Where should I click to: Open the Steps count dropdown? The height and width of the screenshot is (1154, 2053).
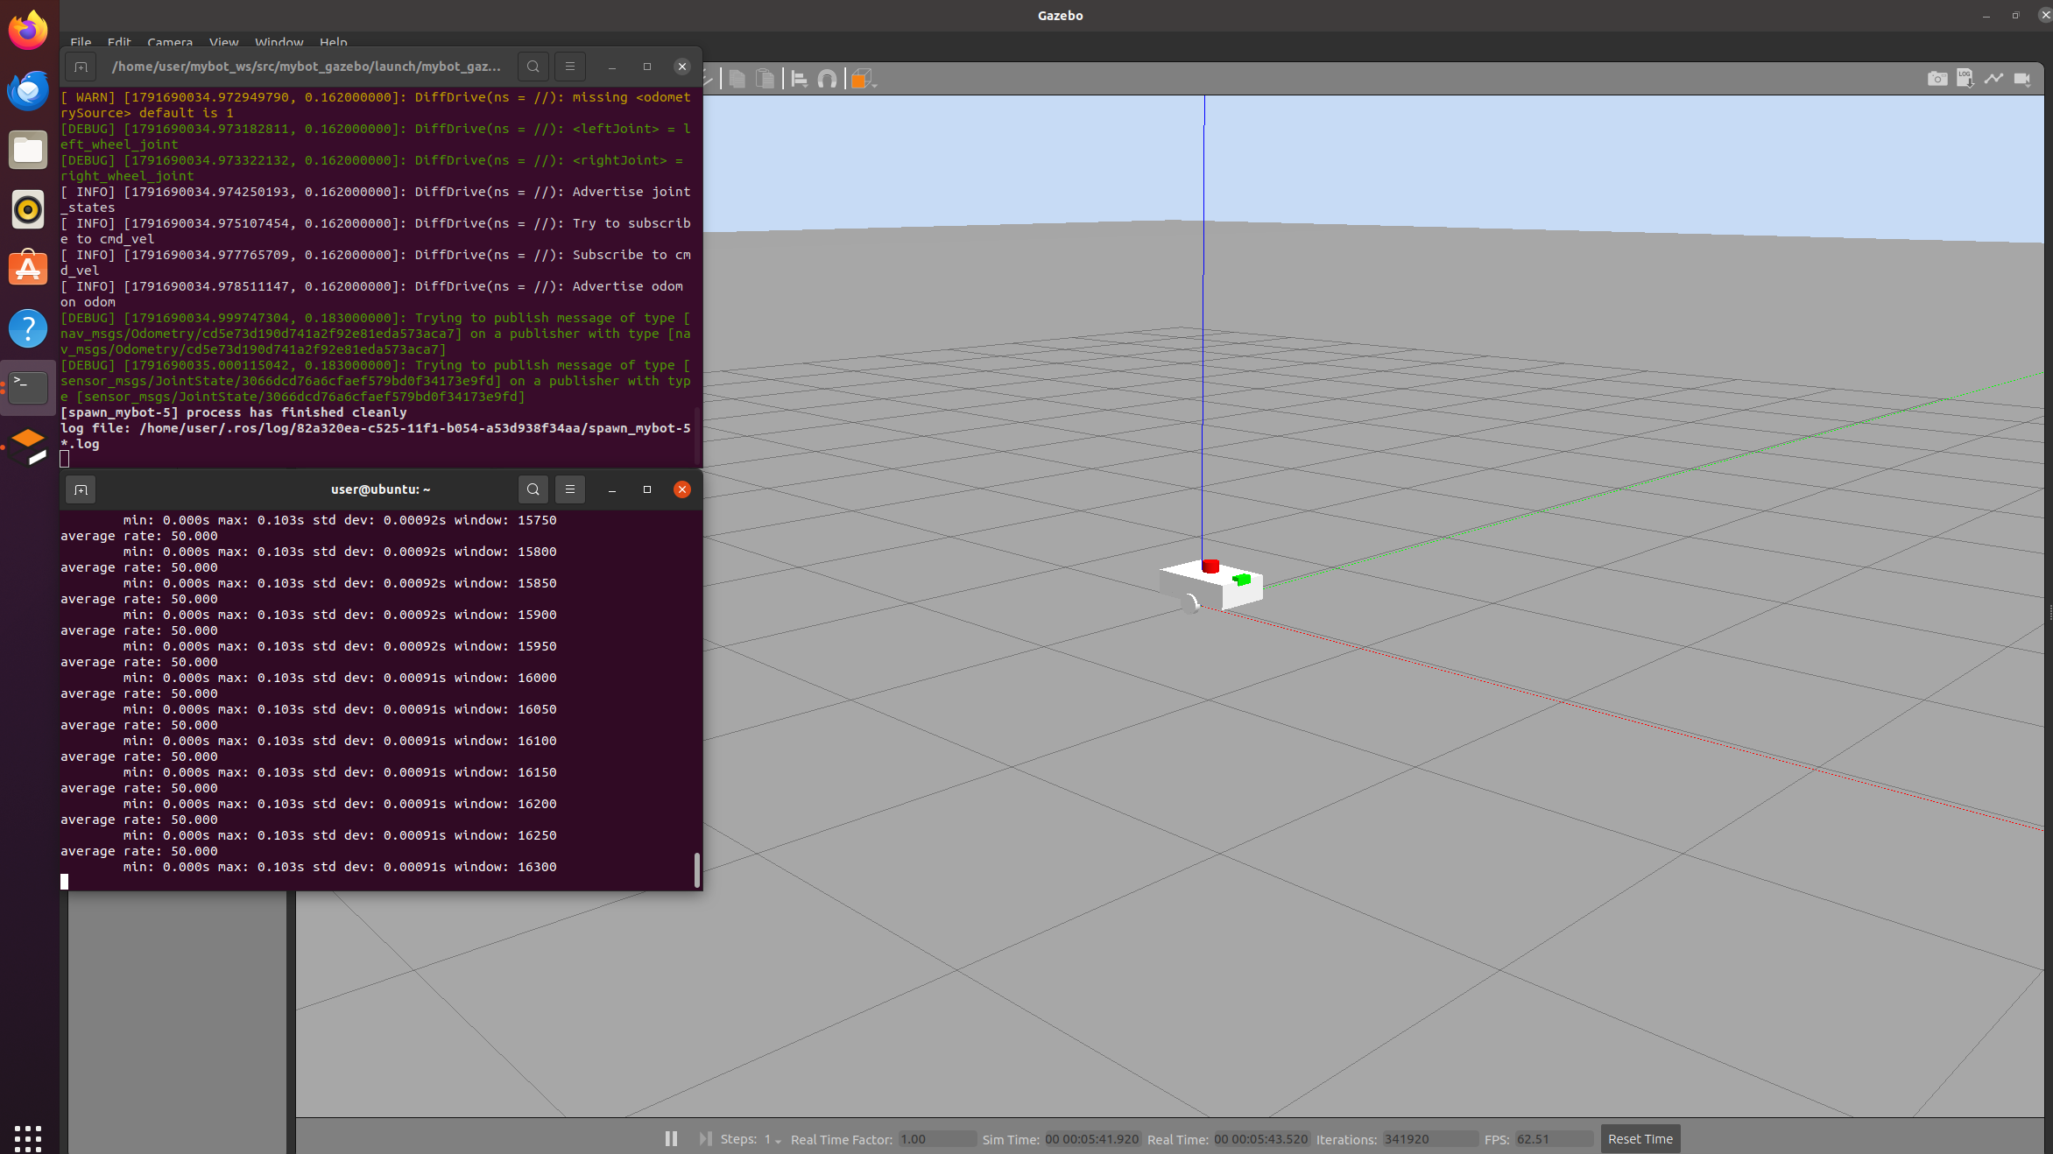(x=773, y=1139)
